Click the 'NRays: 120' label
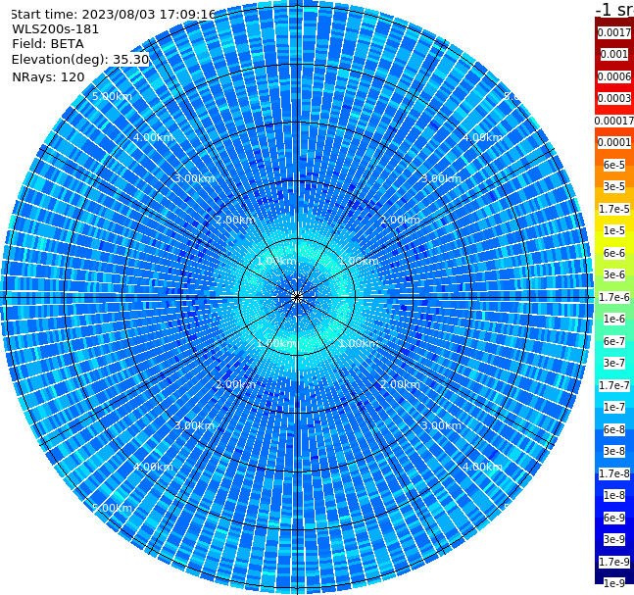 pyautogui.click(x=48, y=76)
